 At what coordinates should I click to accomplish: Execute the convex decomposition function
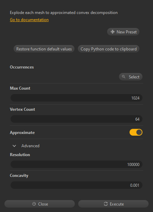(113, 204)
